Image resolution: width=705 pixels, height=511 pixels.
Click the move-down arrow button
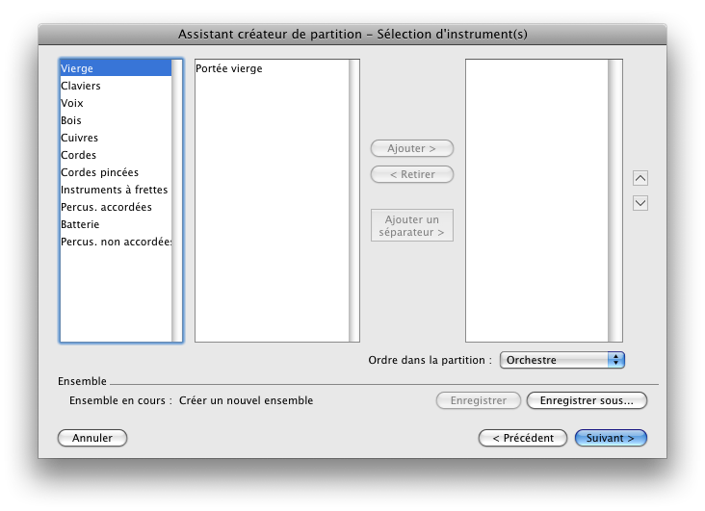tap(640, 203)
